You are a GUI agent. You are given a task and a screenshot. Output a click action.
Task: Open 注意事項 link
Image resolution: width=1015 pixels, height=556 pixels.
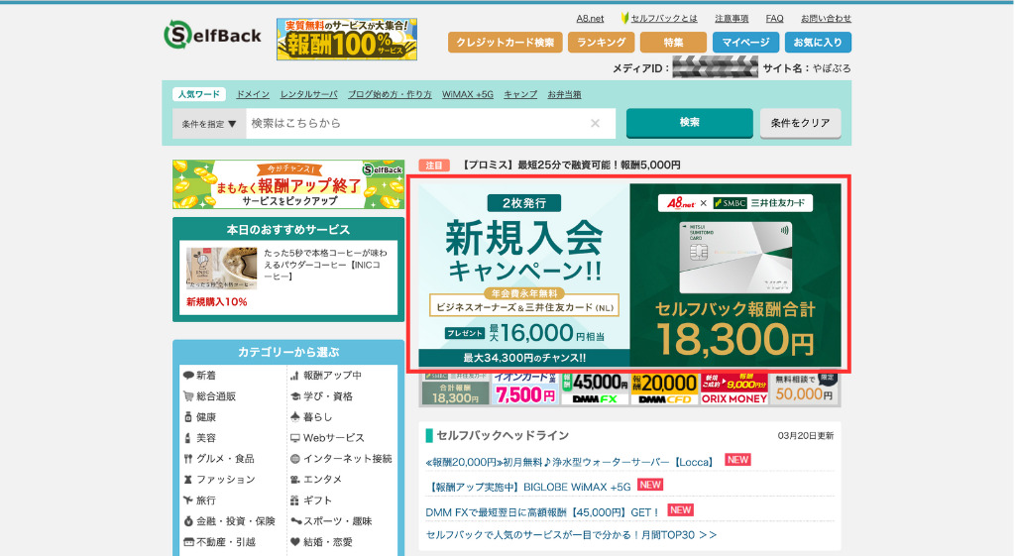(x=732, y=19)
